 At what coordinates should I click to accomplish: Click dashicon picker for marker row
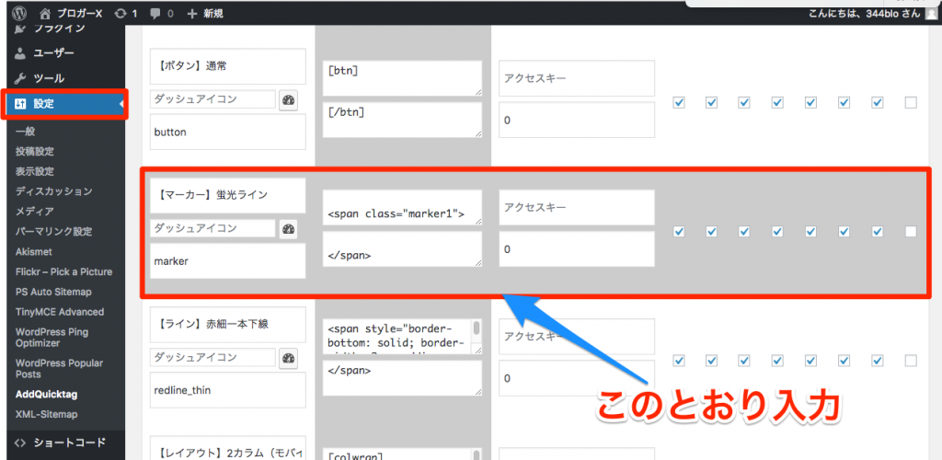[289, 229]
